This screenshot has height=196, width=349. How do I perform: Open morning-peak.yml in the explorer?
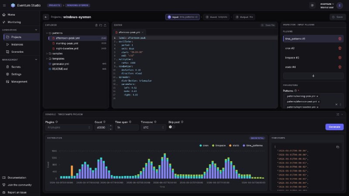(78, 43)
